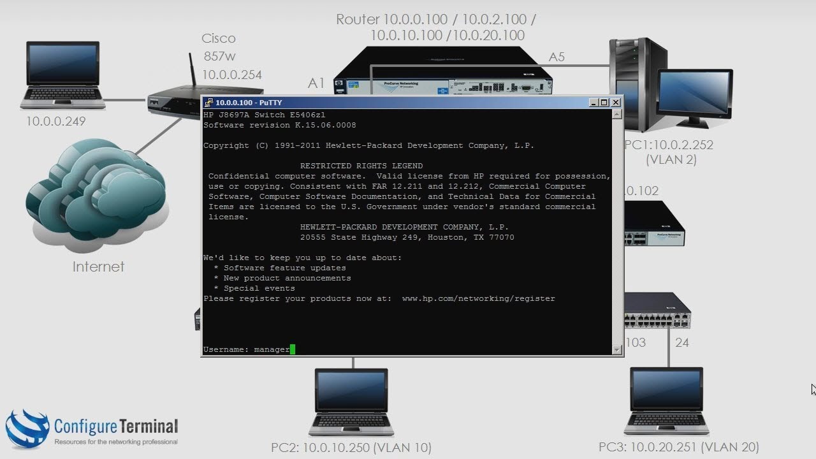Click the terminal vertical scrollbar track
816x459 pixels.
click(x=616, y=232)
